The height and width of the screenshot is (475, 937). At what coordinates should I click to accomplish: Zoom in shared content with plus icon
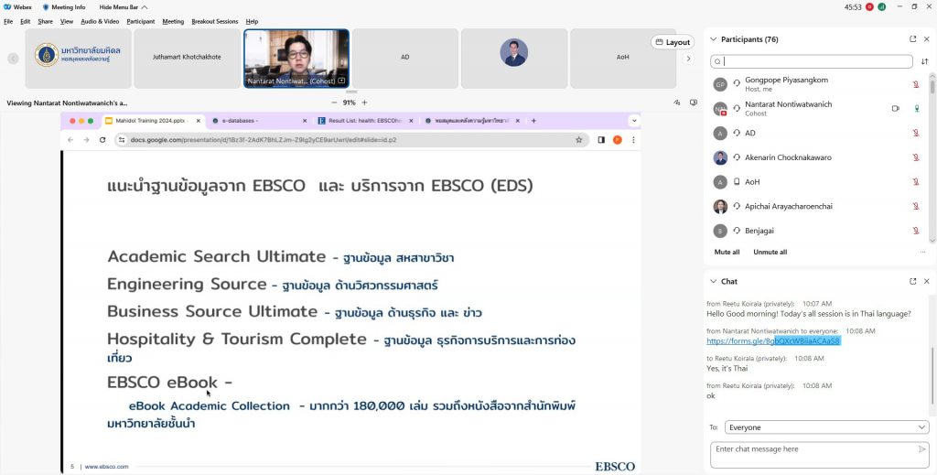[364, 103]
